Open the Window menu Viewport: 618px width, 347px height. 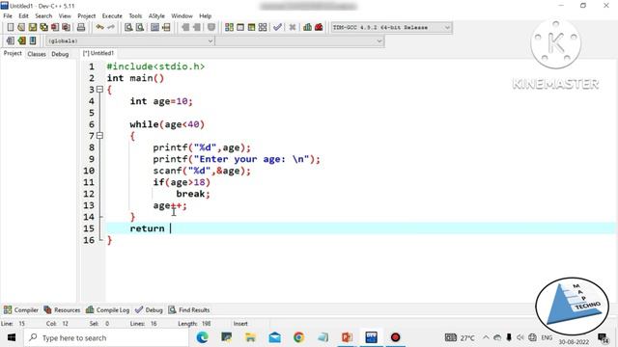point(182,15)
